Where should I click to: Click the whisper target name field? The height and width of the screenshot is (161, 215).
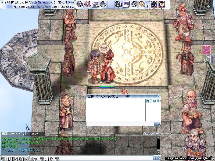pos(14,158)
